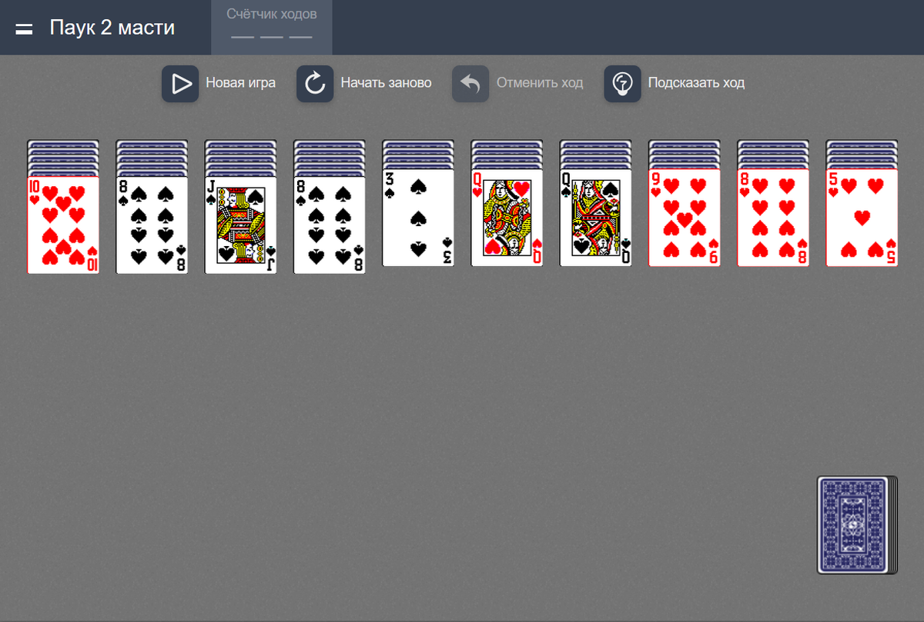The height and width of the screenshot is (622, 924).
Task: Click the New Game play icon
Action: tap(180, 83)
